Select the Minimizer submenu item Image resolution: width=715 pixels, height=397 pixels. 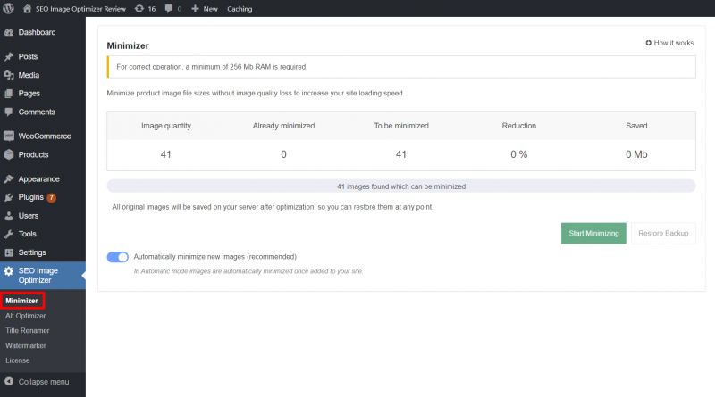21,301
